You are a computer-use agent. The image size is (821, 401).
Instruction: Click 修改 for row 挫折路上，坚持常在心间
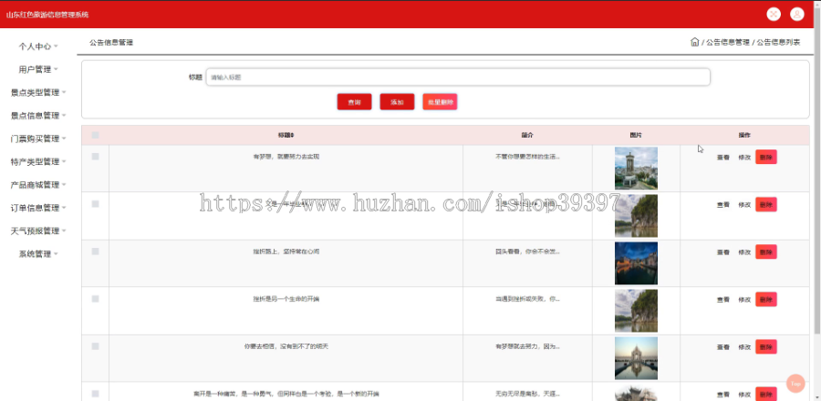(x=744, y=252)
